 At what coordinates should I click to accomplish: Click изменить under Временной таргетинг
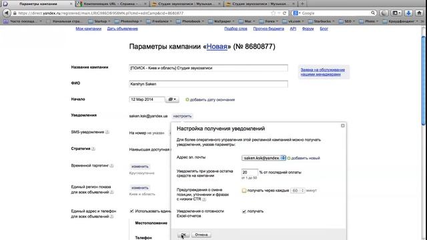(x=139, y=166)
